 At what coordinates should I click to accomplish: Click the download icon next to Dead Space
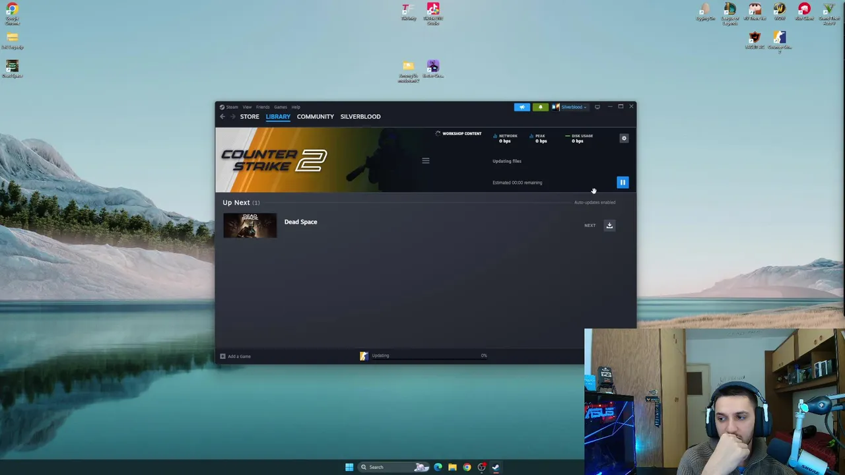[609, 226]
